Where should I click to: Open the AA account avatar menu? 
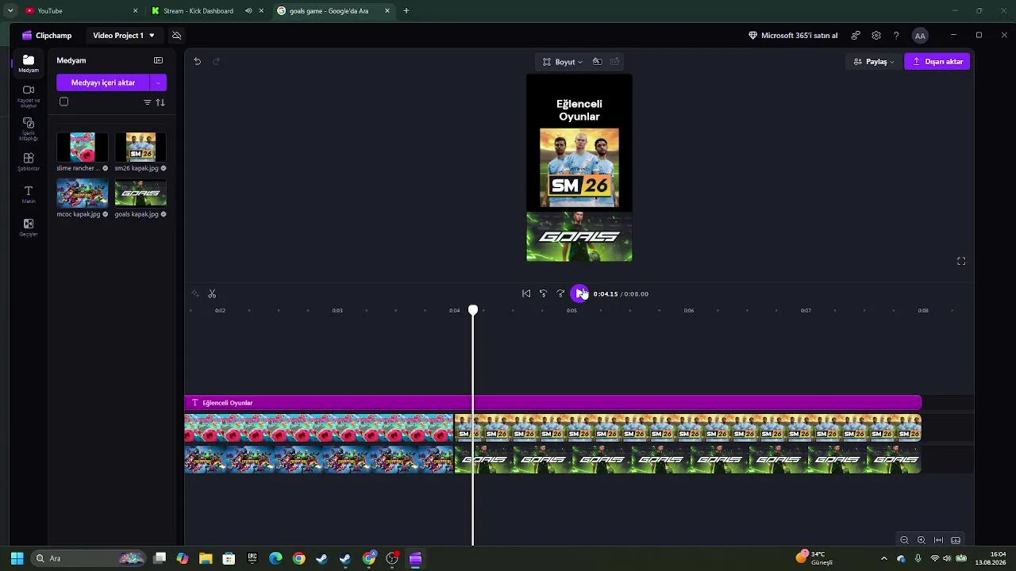[920, 36]
